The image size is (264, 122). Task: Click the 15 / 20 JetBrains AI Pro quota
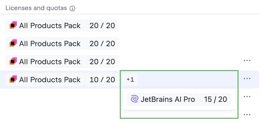(x=215, y=99)
